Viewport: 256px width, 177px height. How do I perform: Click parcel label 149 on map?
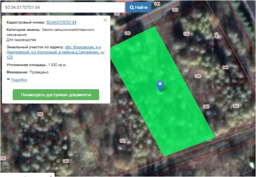click(186, 34)
